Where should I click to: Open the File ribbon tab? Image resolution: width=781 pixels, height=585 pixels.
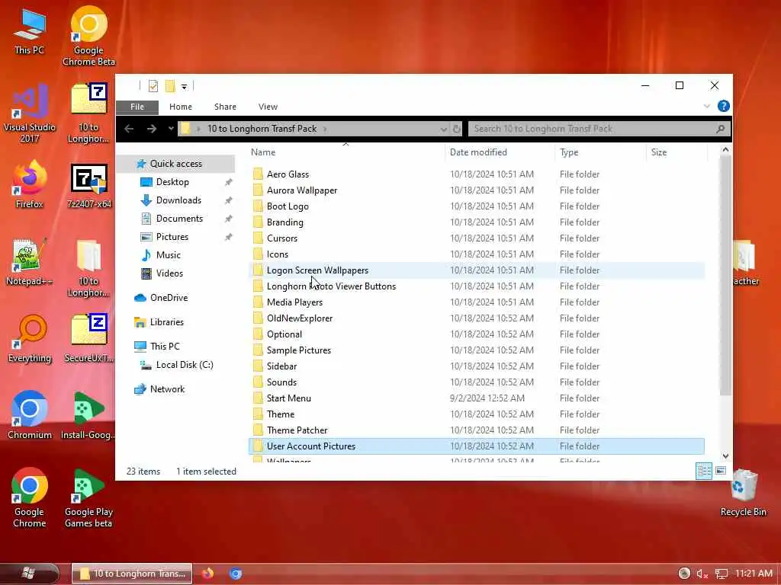click(x=137, y=107)
